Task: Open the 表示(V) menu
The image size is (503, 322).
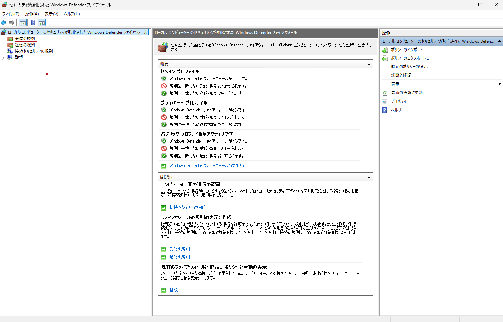Action: pyautogui.click(x=51, y=14)
